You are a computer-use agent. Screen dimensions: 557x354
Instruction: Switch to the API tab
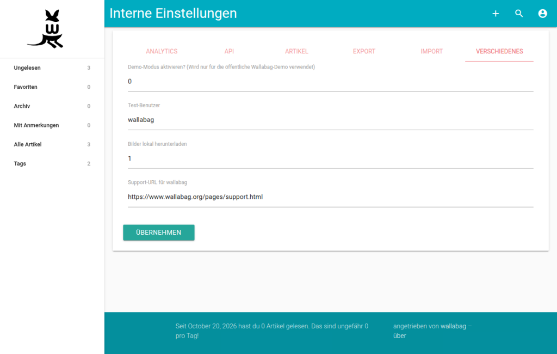pos(229,51)
